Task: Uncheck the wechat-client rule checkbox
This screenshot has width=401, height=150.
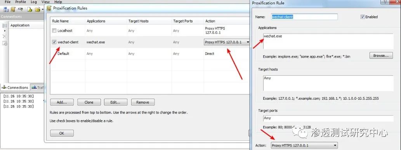Action: (x=54, y=42)
